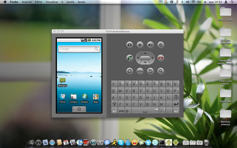Click the emulator power button
237x148 pixels.
click(161, 45)
